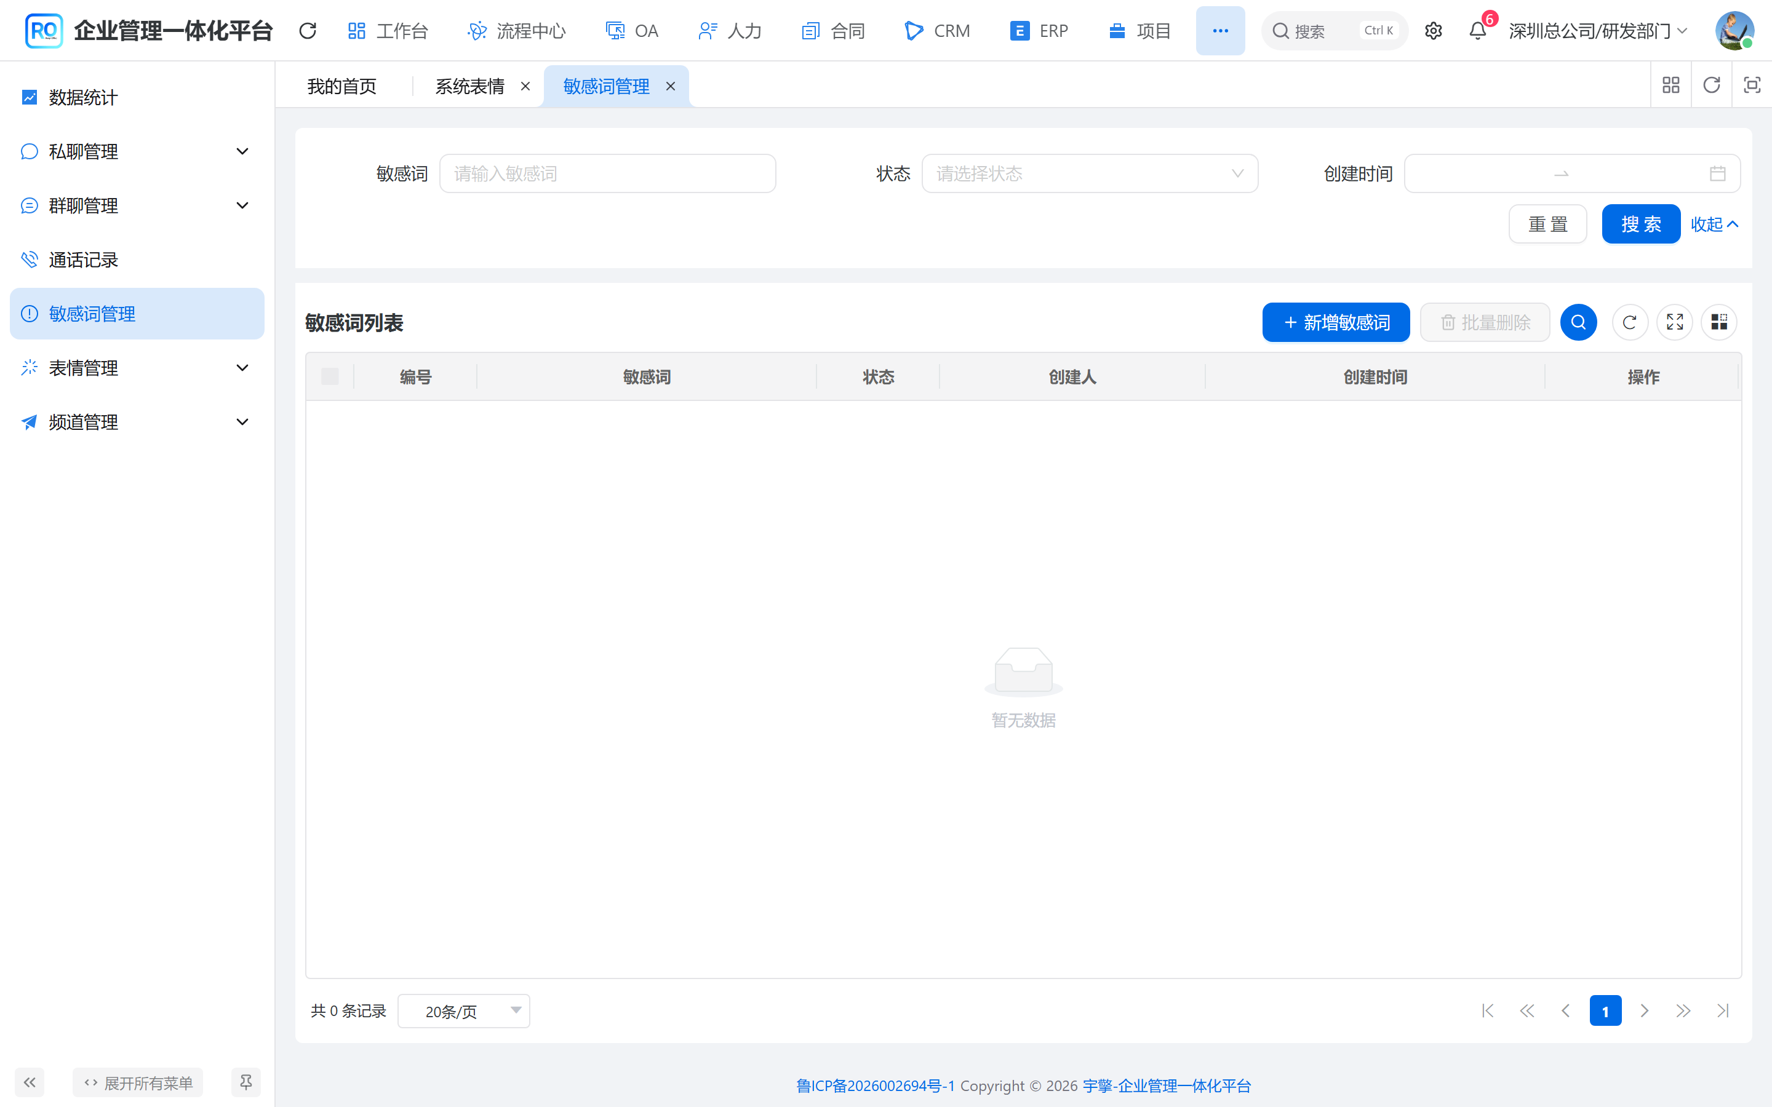Screen dimensions: 1772x1107
Task: Focus the 敏感词 input field
Action: [x=607, y=173]
